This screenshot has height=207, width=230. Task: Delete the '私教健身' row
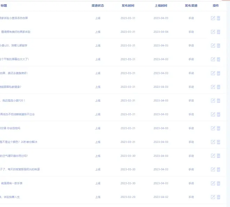pos(219,87)
